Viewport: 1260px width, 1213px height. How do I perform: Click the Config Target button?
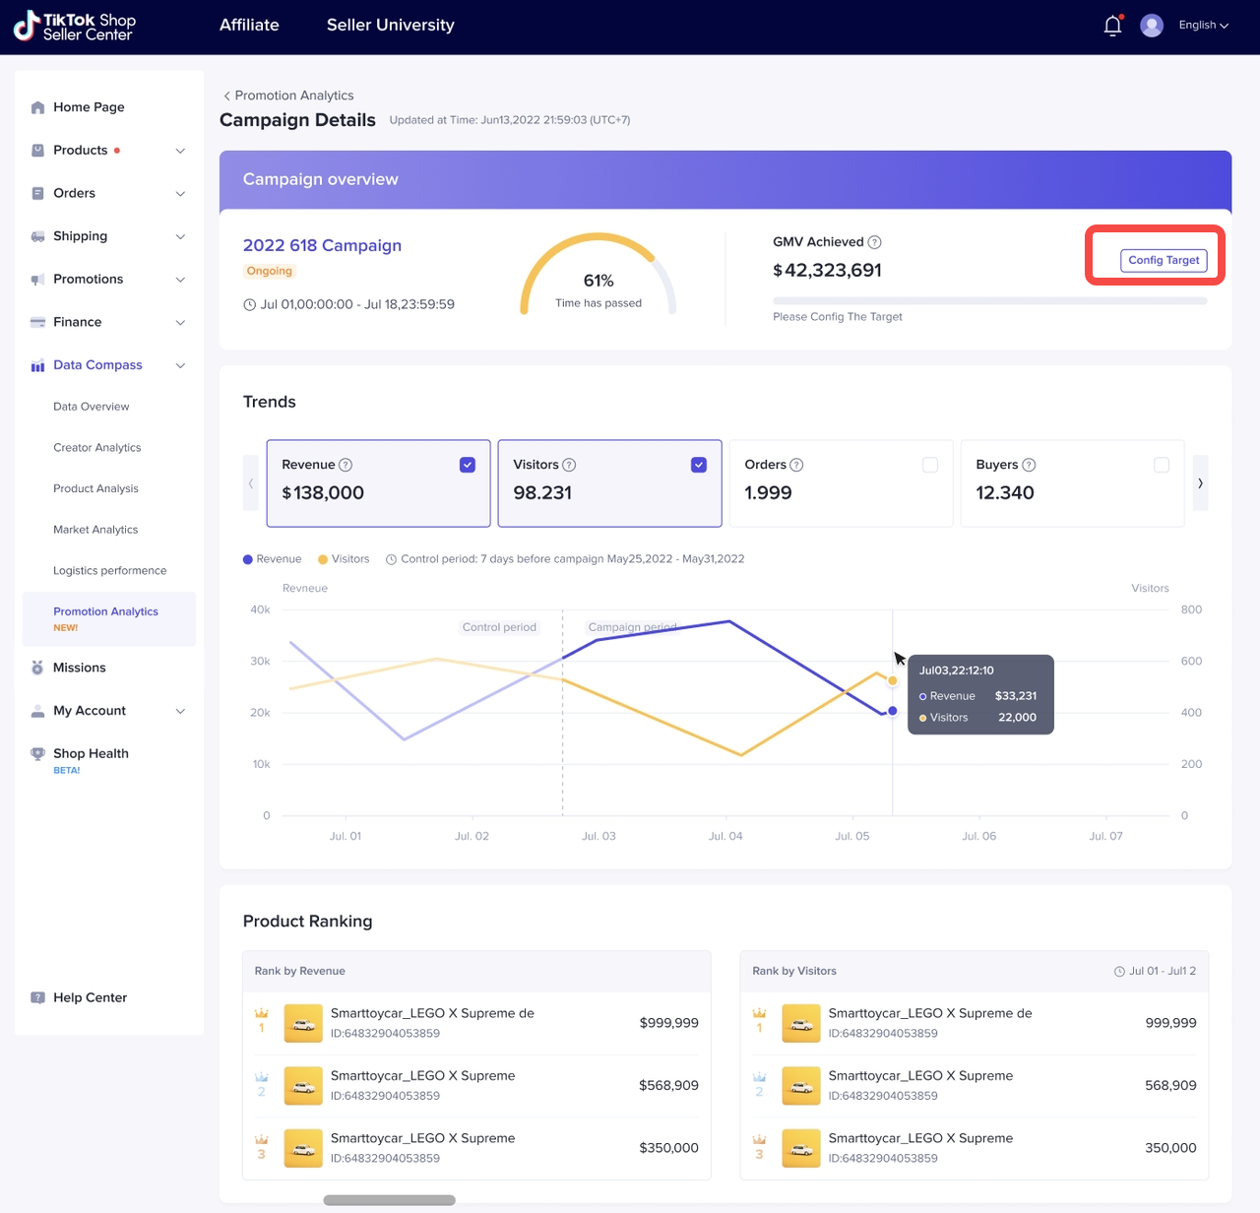[x=1164, y=260]
